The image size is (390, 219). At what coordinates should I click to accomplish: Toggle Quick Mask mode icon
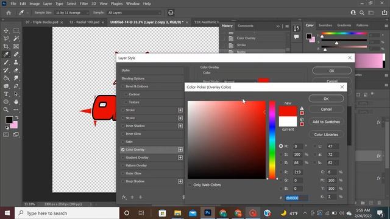[x=6, y=134]
